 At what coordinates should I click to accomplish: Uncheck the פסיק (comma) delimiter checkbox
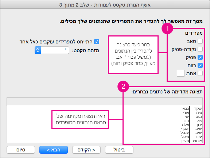[200, 57]
